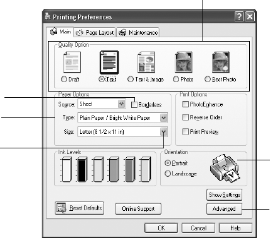Screen dimensions: 270x238
Task: Switch to the Page Layout tab
Action: click(95, 33)
